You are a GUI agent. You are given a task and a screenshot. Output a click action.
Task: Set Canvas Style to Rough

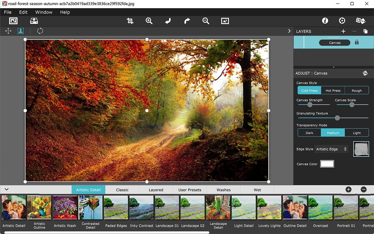357,90
